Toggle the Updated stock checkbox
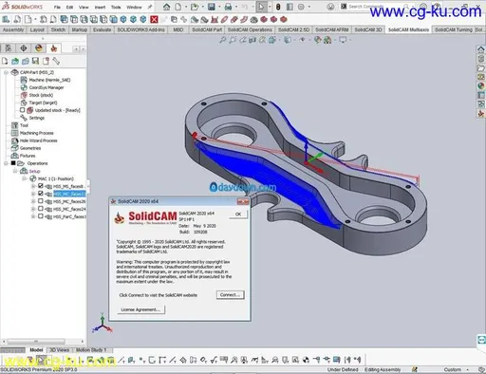This screenshot has width=486, height=374. tap(22, 110)
